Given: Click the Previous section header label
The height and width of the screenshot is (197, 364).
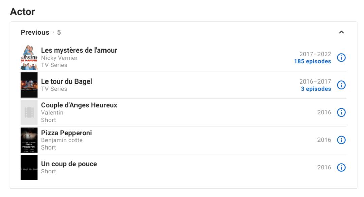Looking at the screenshot, I should tap(35, 32).
